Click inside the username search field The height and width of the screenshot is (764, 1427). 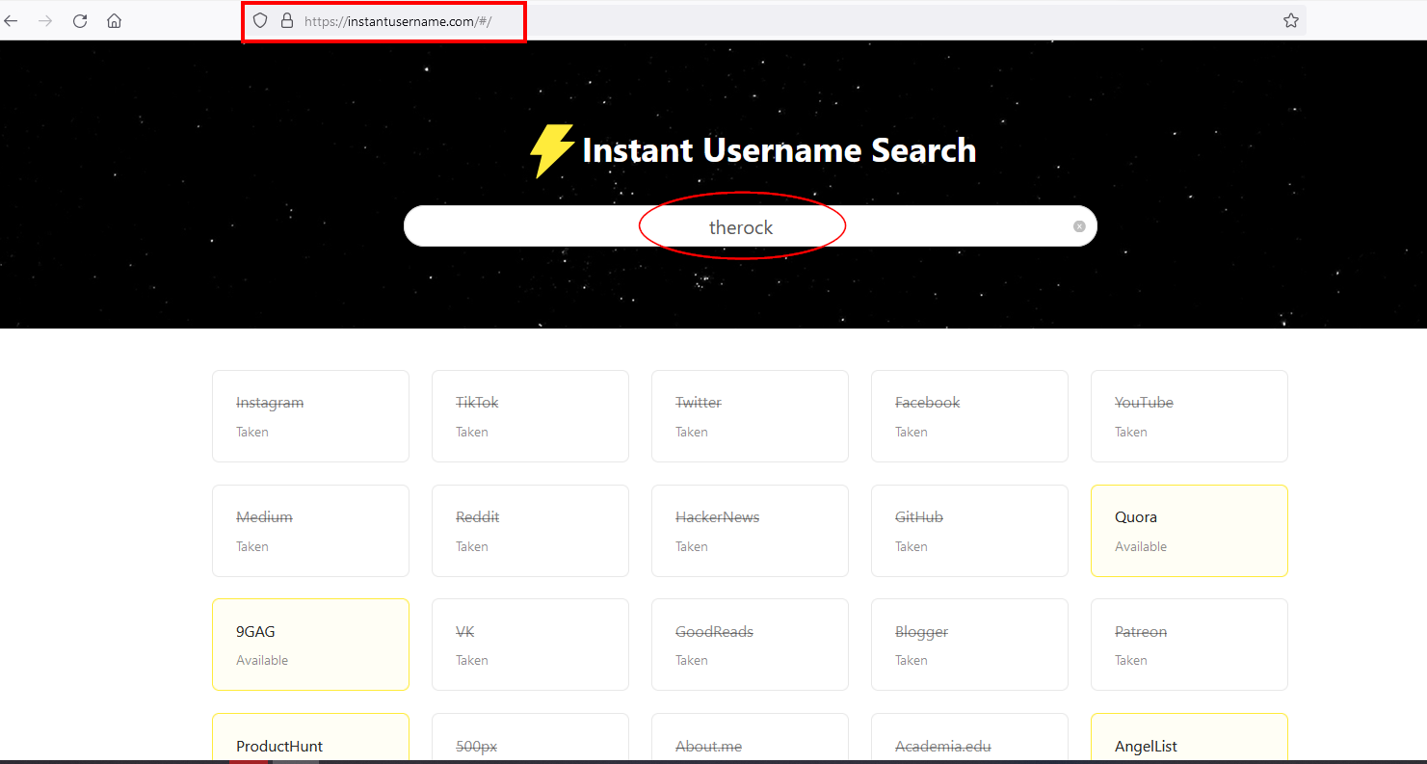coord(741,225)
